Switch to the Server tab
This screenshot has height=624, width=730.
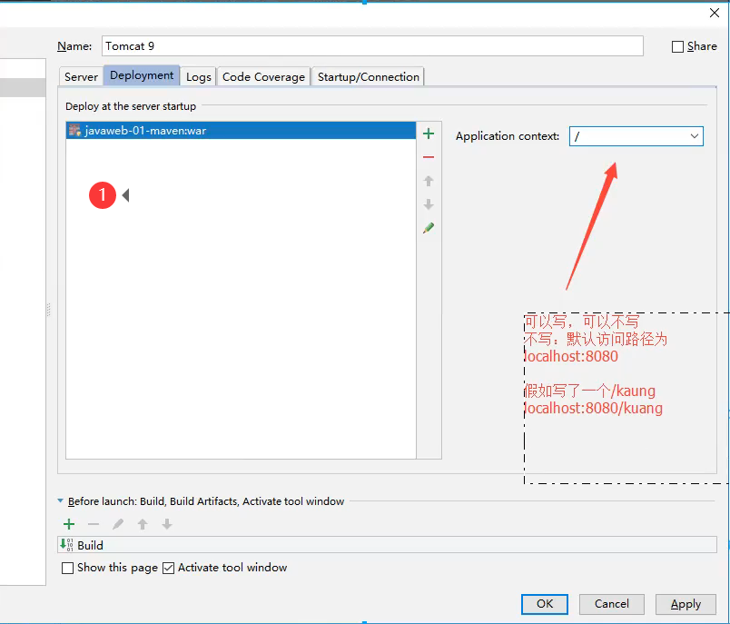tap(82, 77)
